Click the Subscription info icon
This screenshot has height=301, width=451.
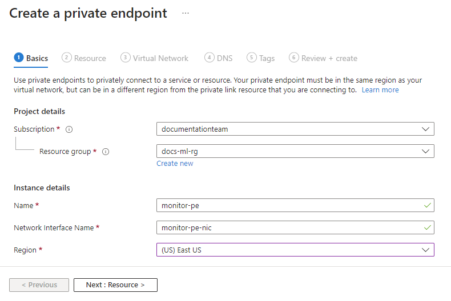(69, 129)
